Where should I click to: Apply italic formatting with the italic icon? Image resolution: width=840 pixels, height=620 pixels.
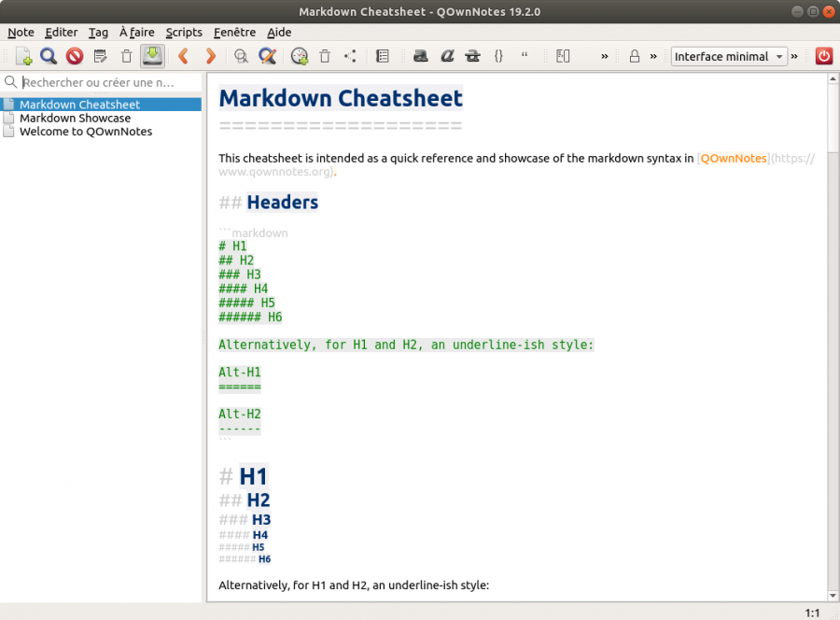click(447, 56)
